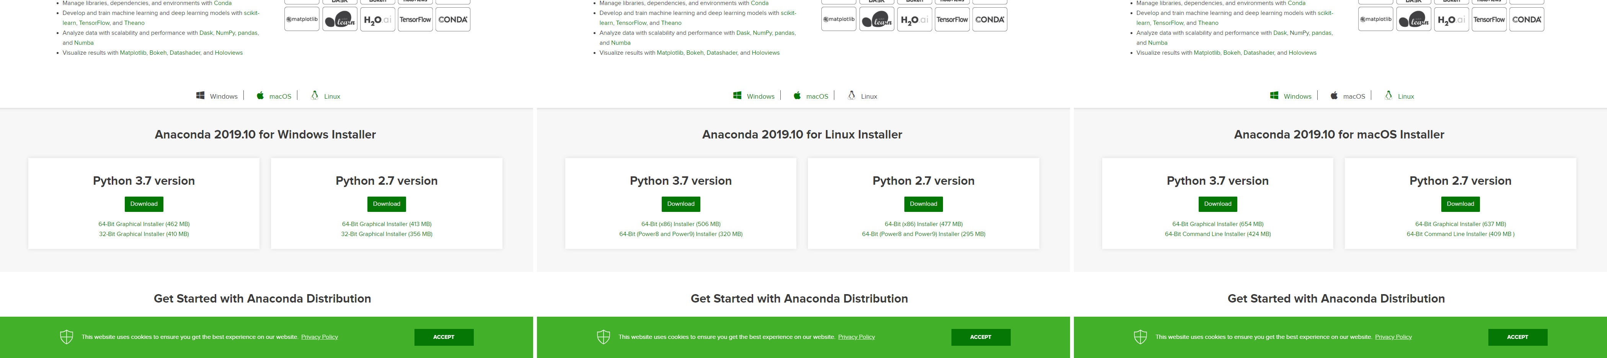
Task: Open Privacy Policy link in the Linux installer panel
Action: click(x=857, y=337)
